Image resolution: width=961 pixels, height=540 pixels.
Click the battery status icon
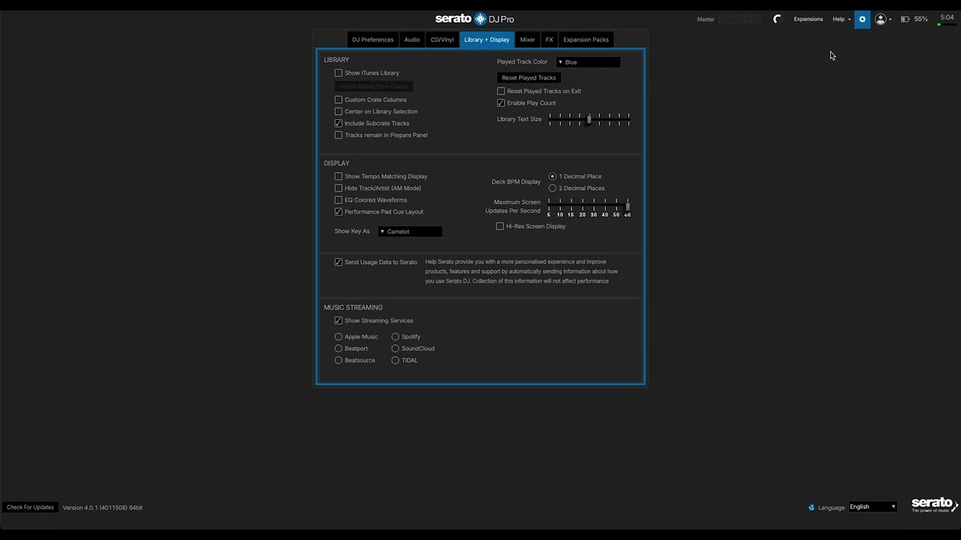[905, 19]
